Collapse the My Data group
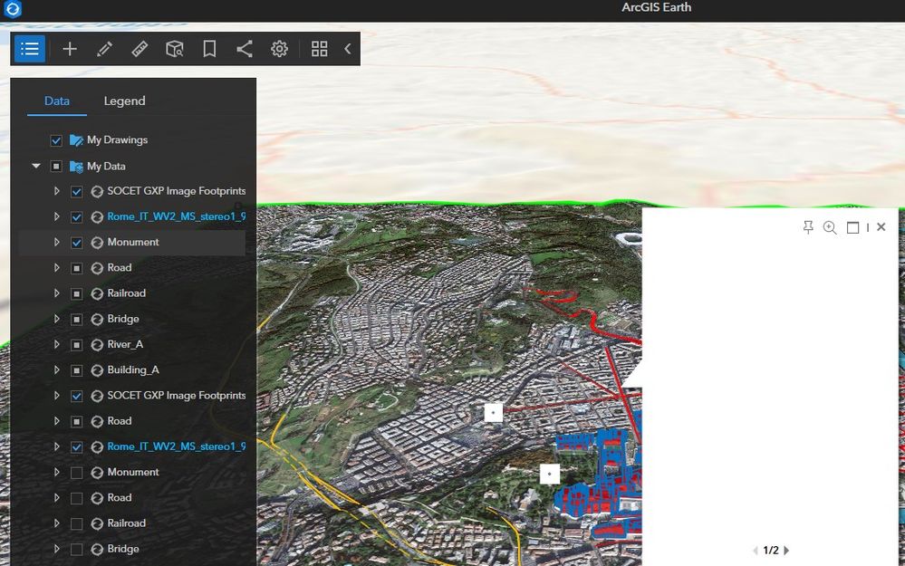Viewport: 905px width, 566px height. pos(36,167)
